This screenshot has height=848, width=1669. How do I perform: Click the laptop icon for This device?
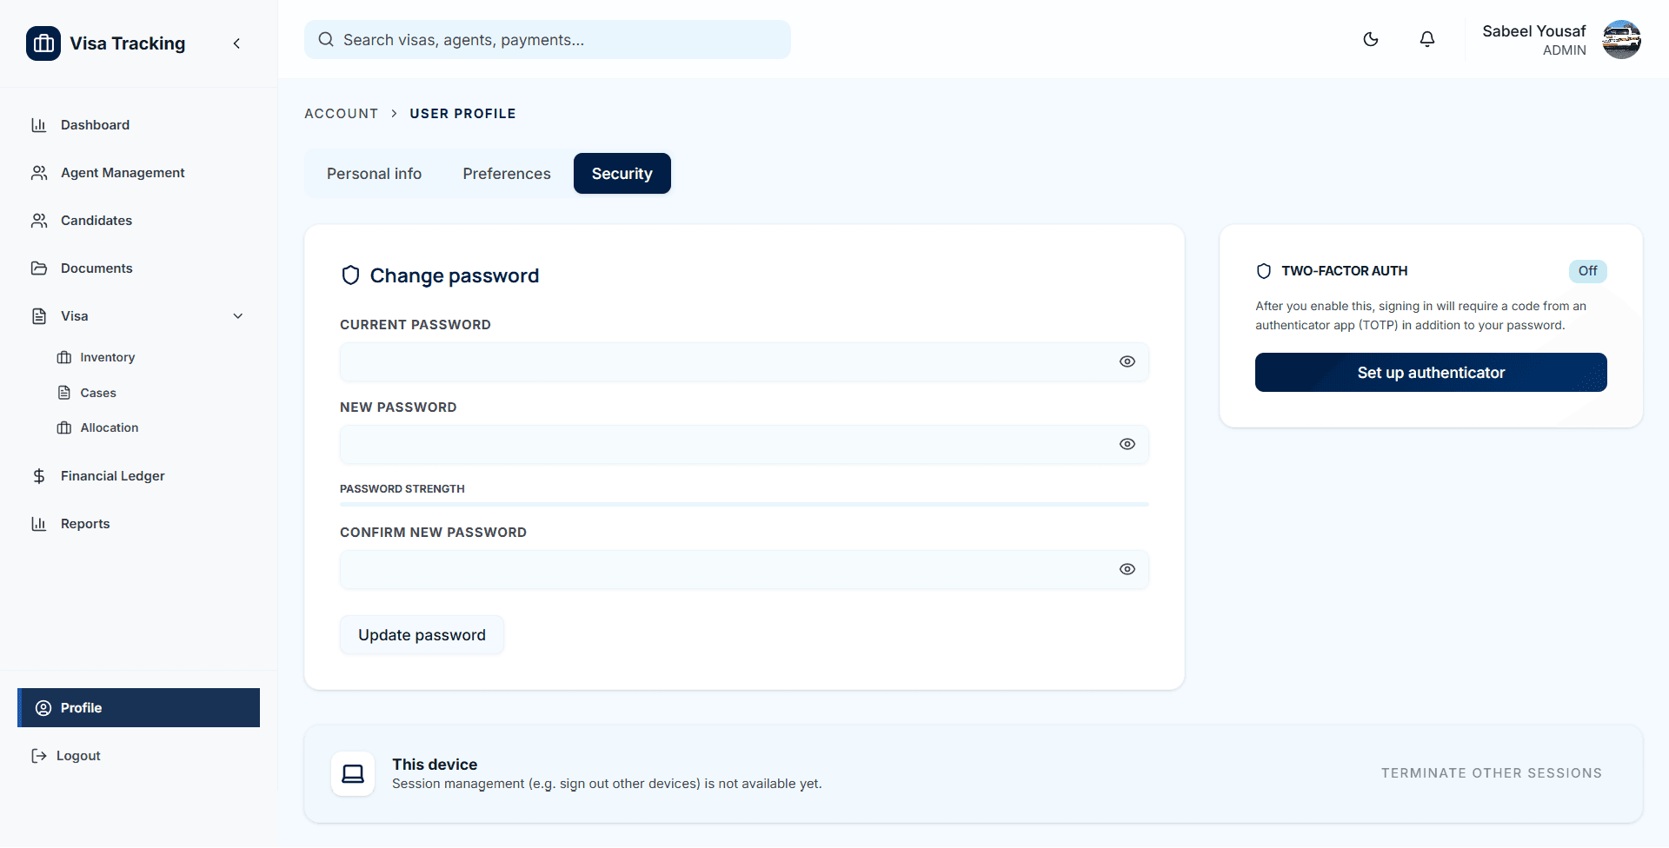(353, 773)
